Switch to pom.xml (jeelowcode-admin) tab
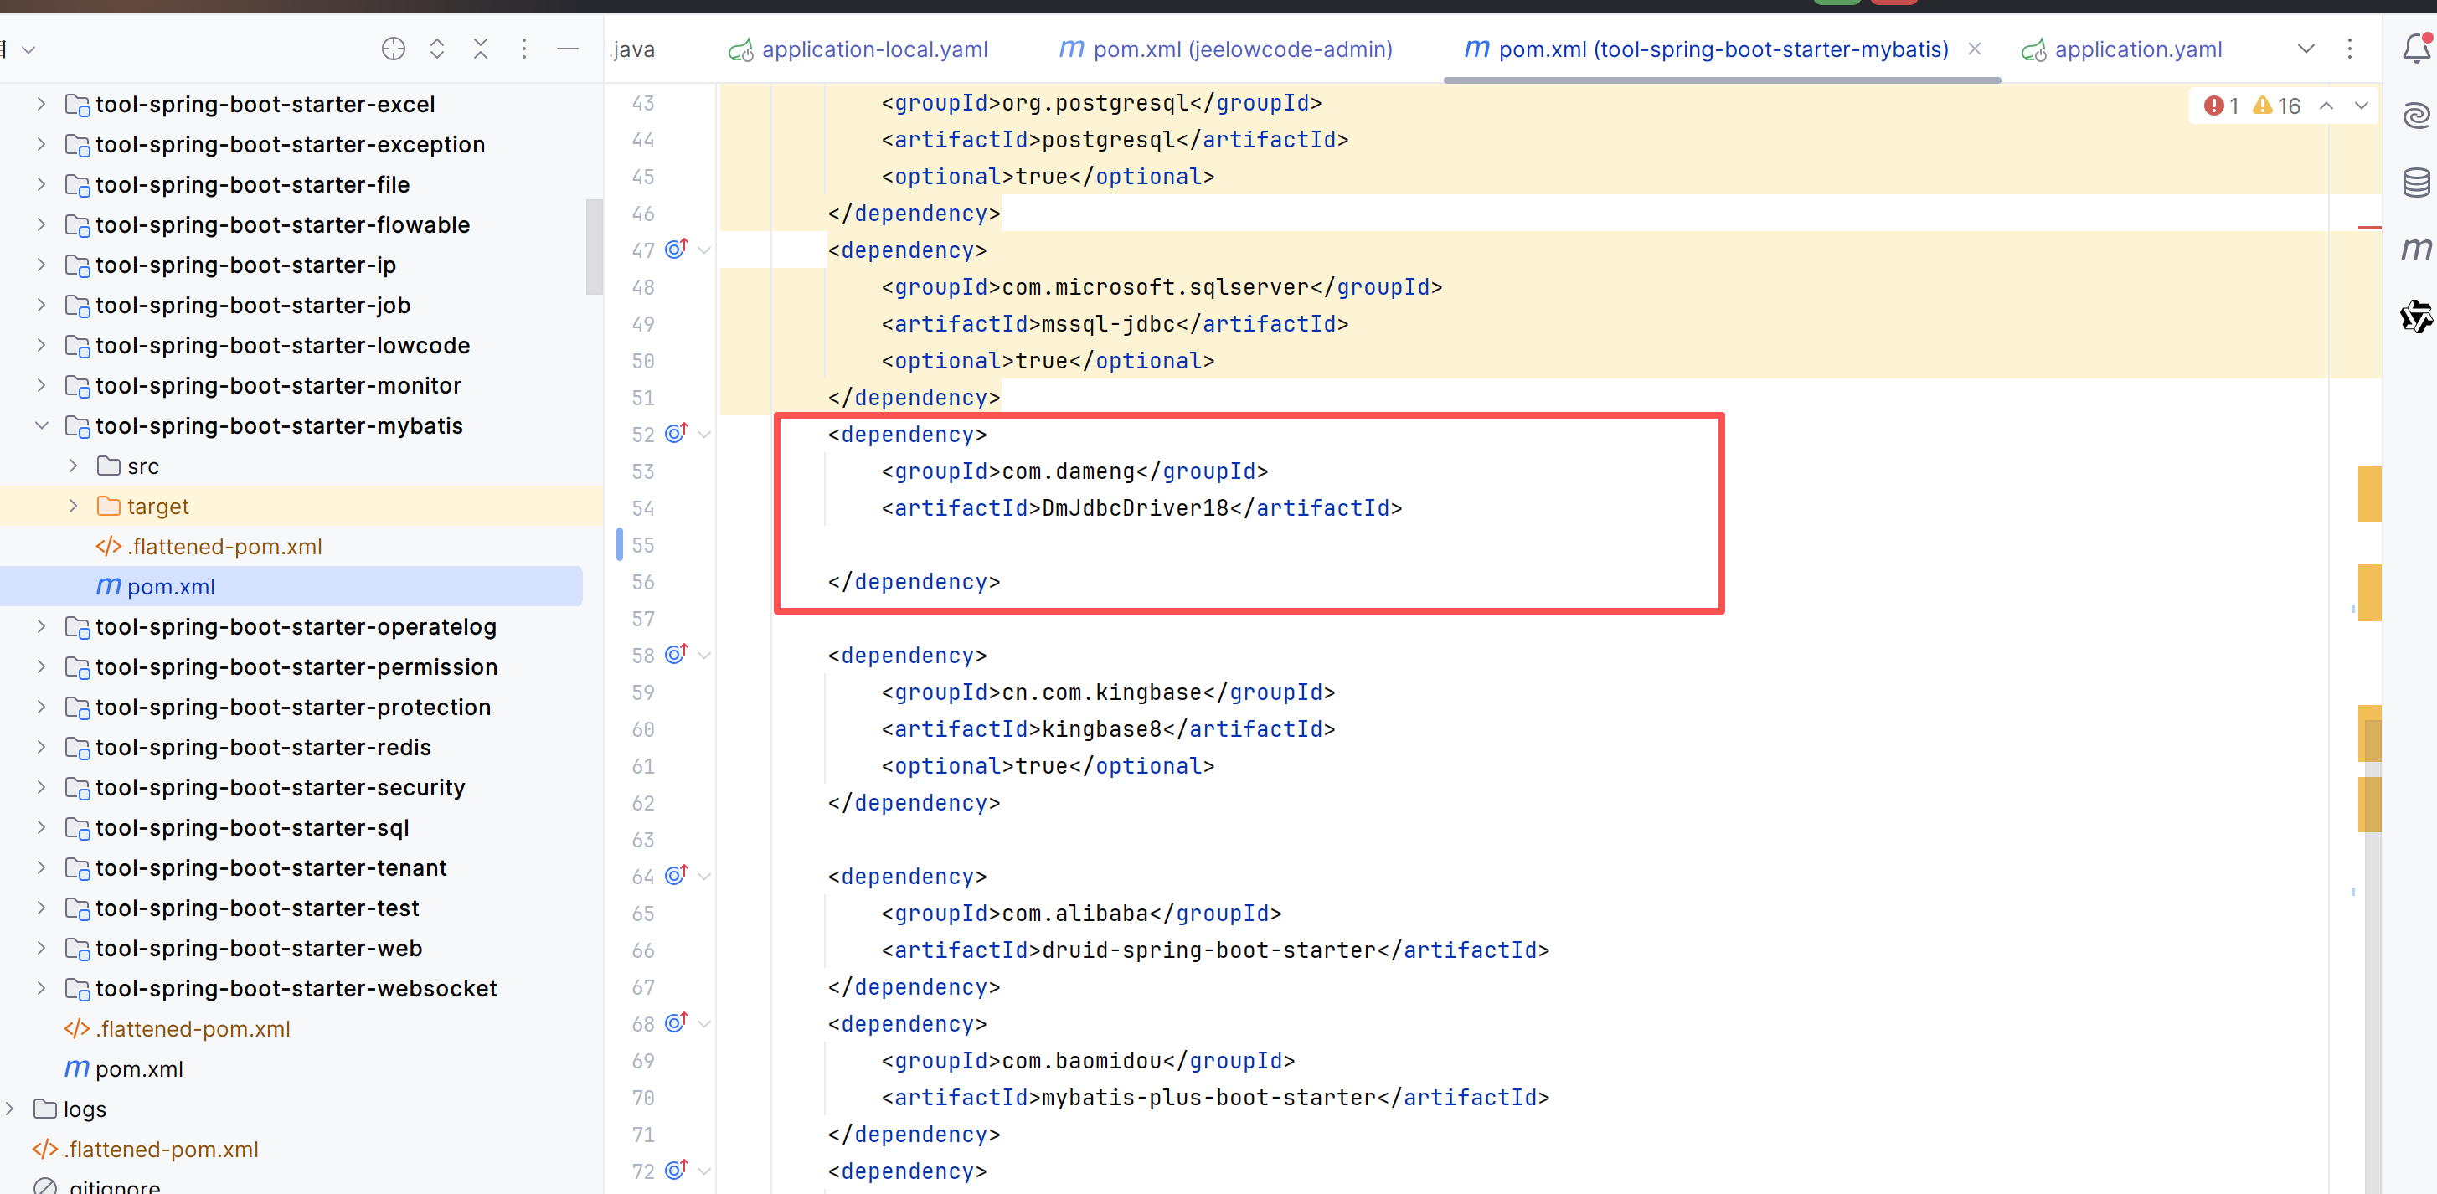Viewport: 2437px width, 1194px height. coord(1242,49)
